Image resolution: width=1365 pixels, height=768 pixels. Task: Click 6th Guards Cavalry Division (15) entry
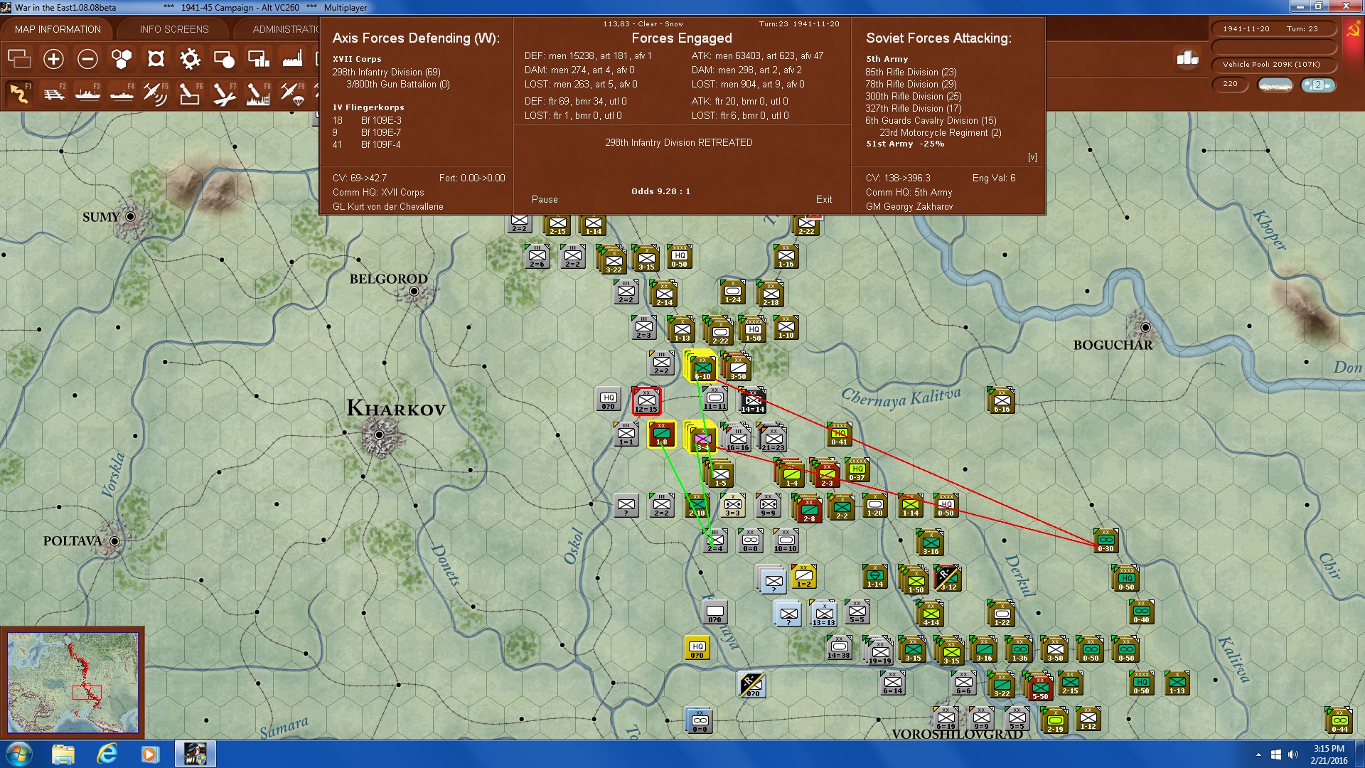tap(931, 121)
